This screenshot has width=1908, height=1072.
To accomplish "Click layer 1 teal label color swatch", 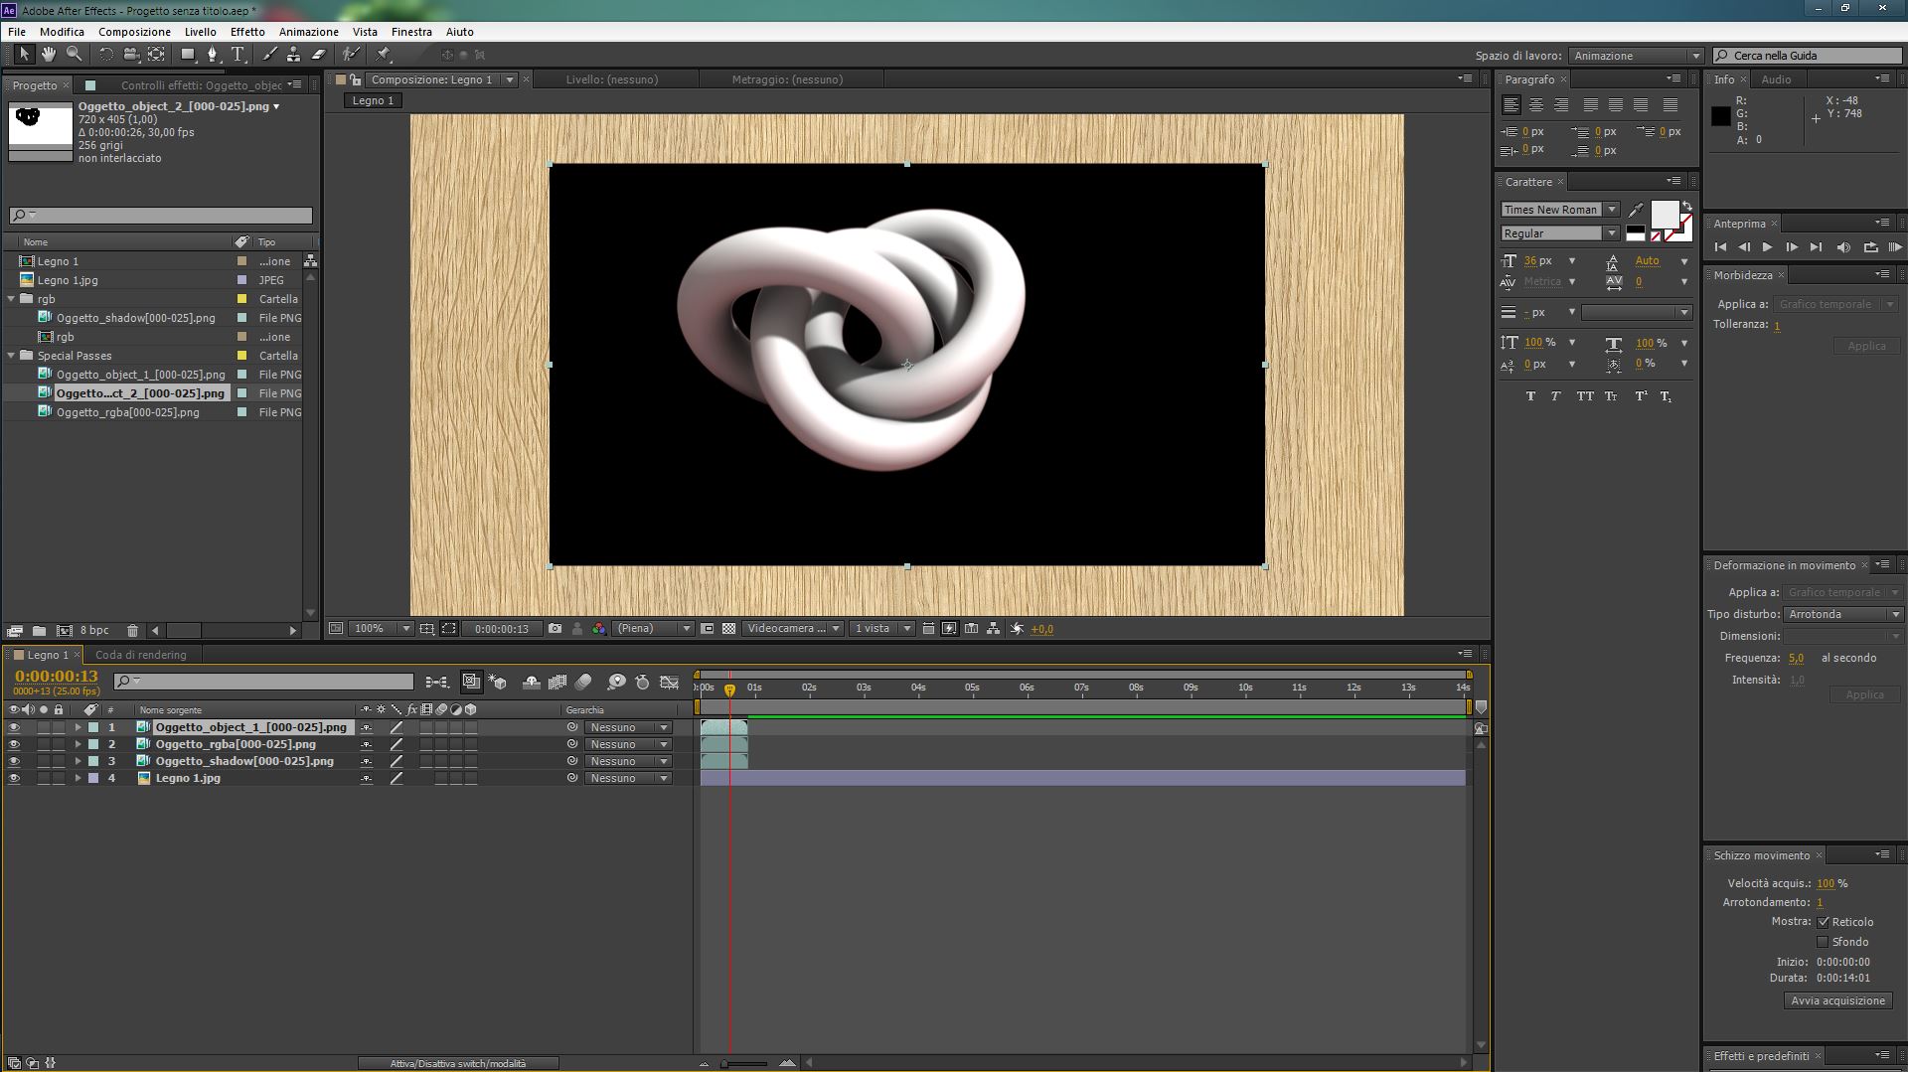I will tap(93, 728).
